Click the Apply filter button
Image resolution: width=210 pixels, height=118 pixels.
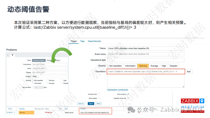pyautogui.click(x=91, y=103)
